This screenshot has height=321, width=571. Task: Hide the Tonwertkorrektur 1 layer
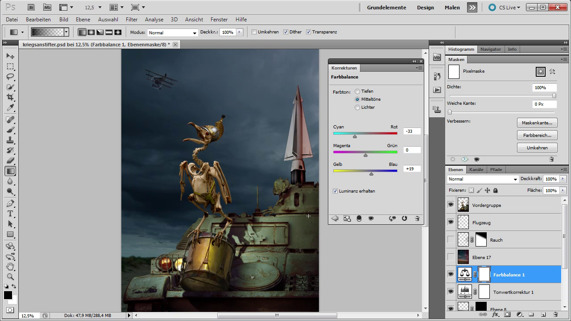pyautogui.click(x=451, y=292)
